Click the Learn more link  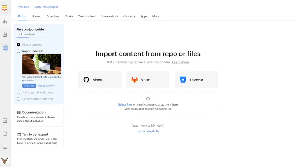(180, 63)
